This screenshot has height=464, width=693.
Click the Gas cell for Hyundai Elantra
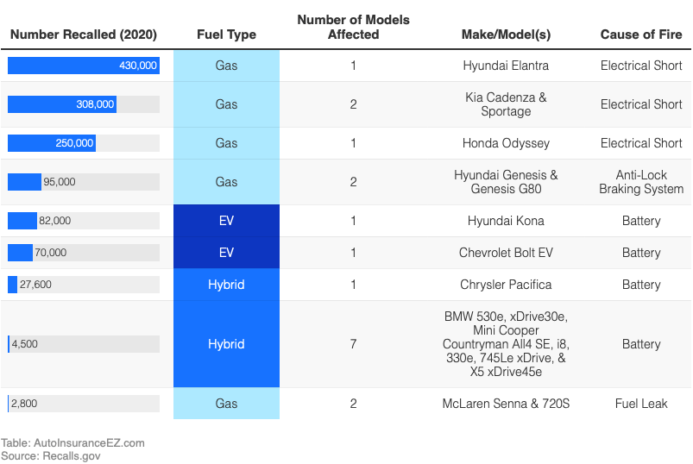pos(226,66)
